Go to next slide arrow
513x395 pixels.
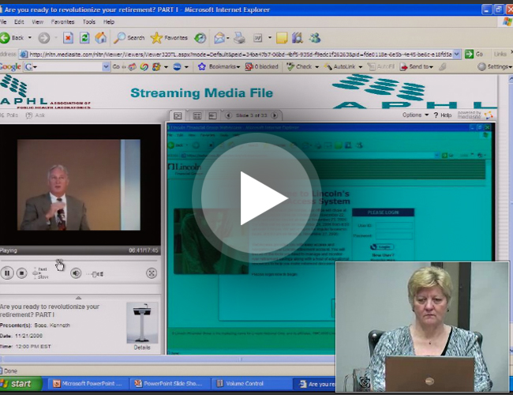pyautogui.click(x=275, y=115)
